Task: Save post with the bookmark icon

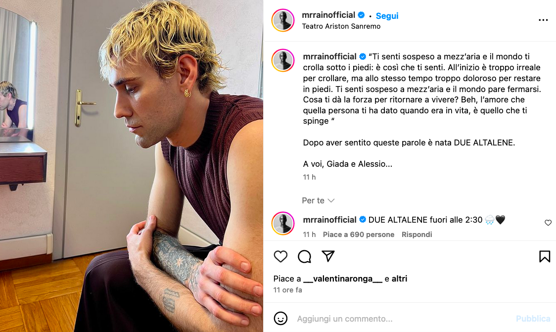Action: click(x=545, y=256)
